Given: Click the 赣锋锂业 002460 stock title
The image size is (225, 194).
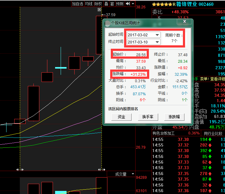Looking at the screenshot, I should (195, 4).
